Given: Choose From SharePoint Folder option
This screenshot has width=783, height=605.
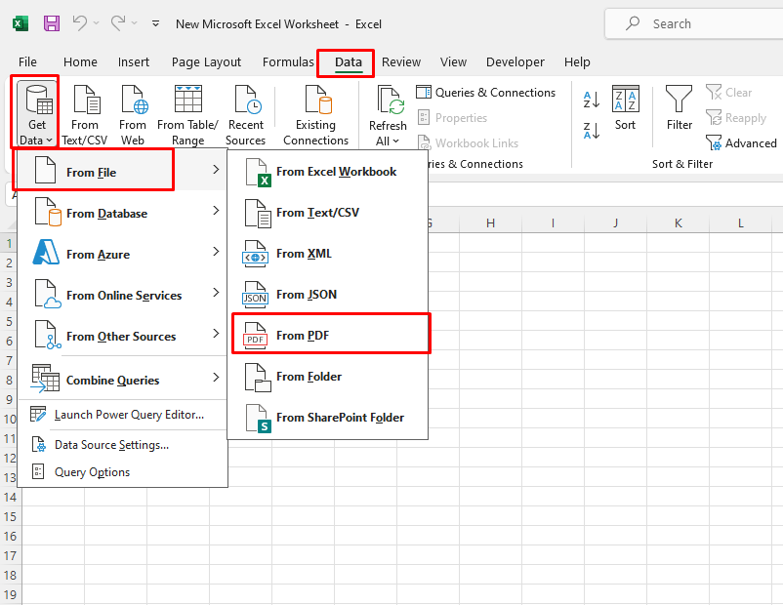Looking at the screenshot, I should point(328,418).
